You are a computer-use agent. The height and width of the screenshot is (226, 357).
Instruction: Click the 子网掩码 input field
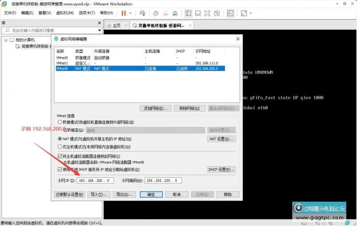163,181
